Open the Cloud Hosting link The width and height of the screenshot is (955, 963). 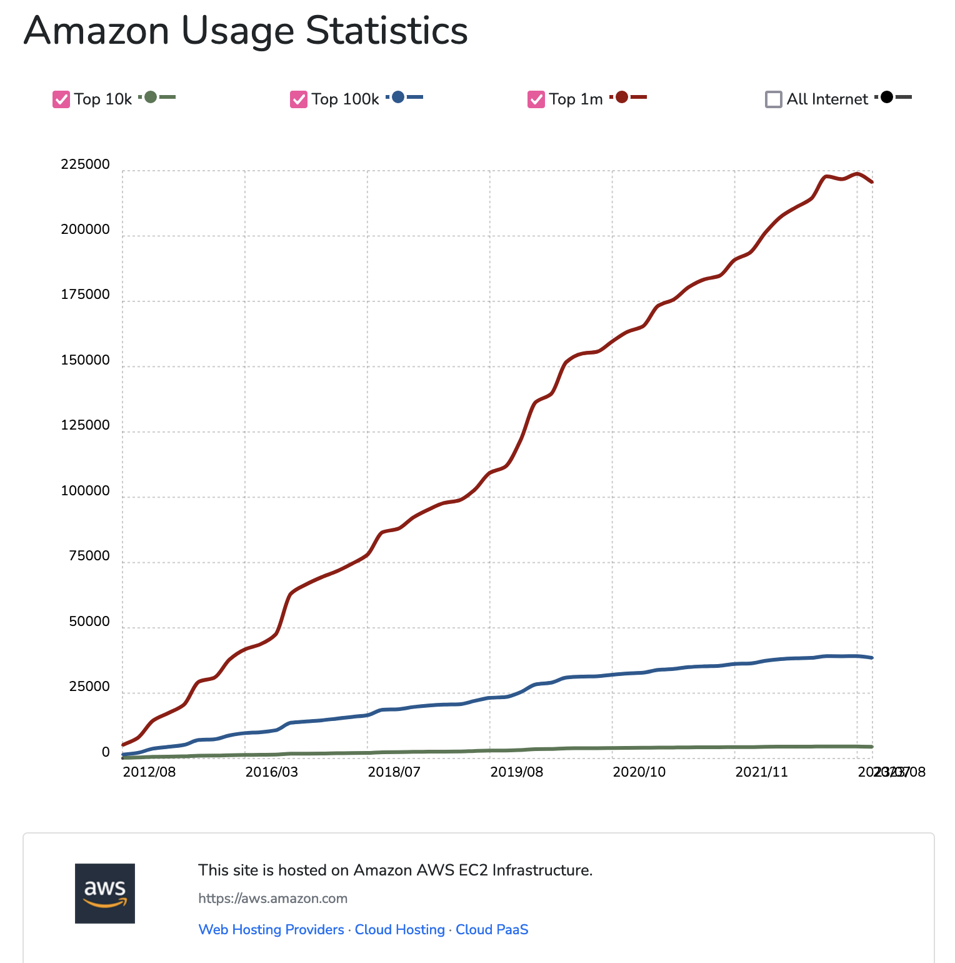click(399, 930)
